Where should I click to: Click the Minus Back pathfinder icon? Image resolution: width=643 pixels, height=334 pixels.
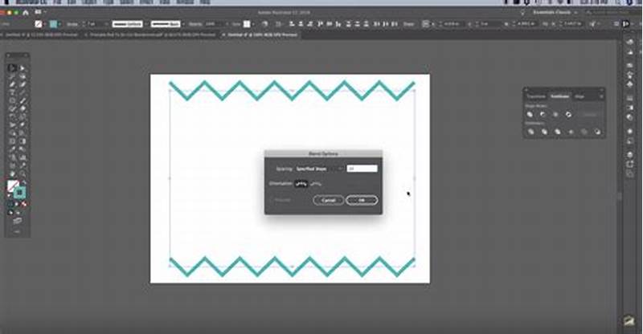pos(597,132)
